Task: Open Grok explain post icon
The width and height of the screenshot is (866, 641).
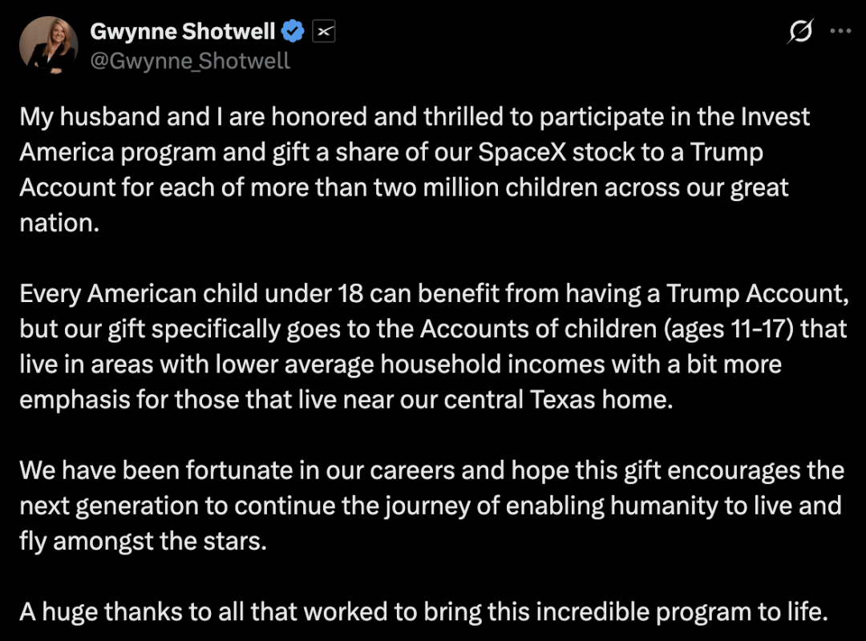Action: 800,31
